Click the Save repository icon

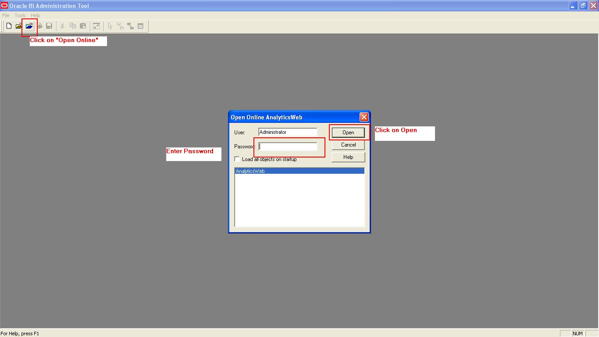click(49, 26)
